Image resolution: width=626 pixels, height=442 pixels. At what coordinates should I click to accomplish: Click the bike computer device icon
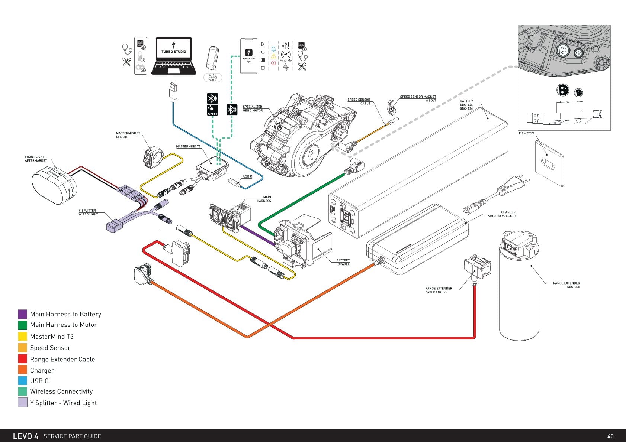click(x=212, y=58)
